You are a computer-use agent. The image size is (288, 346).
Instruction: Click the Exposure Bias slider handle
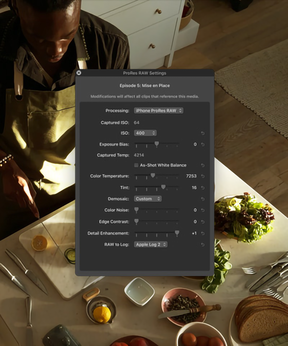pyautogui.click(x=157, y=144)
